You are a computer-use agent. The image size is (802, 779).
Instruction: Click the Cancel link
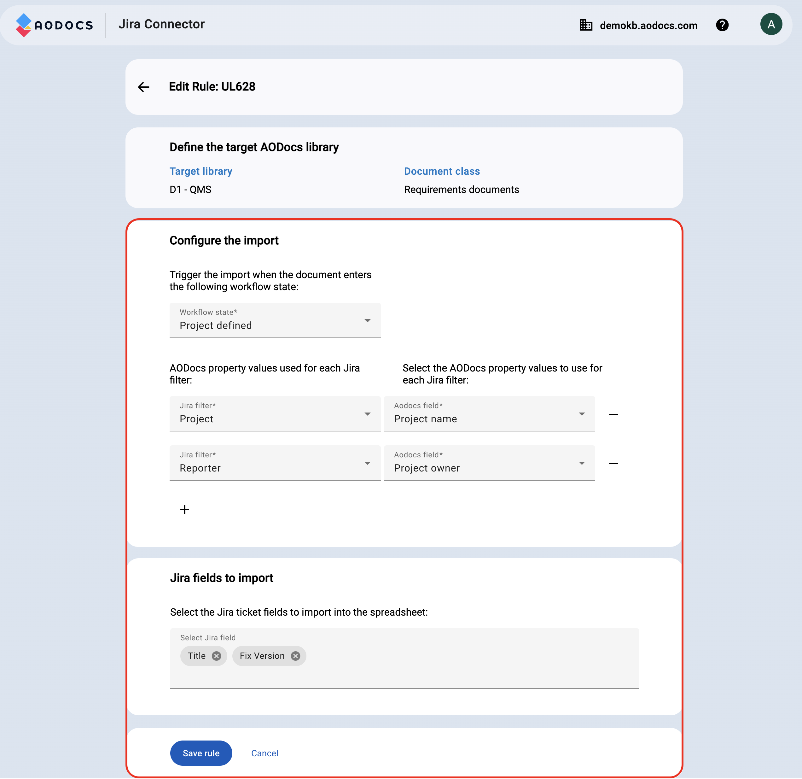264,753
